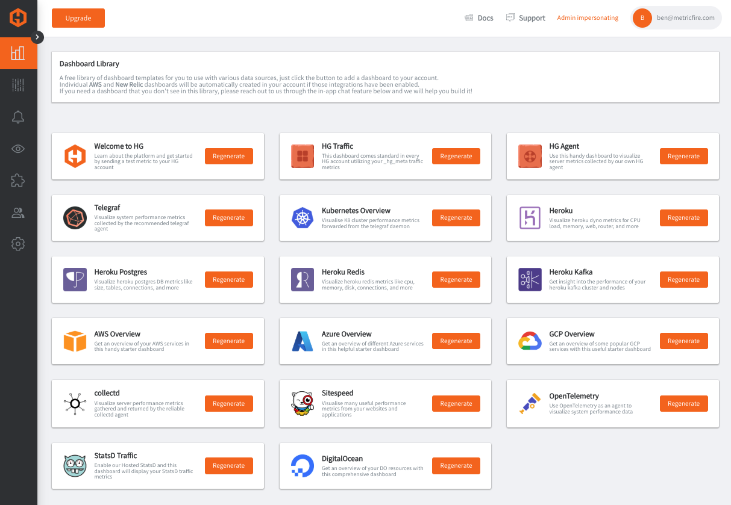This screenshot has width=731, height=505.
Task: Click the Sitespeed title text
Action: [337, 393]
